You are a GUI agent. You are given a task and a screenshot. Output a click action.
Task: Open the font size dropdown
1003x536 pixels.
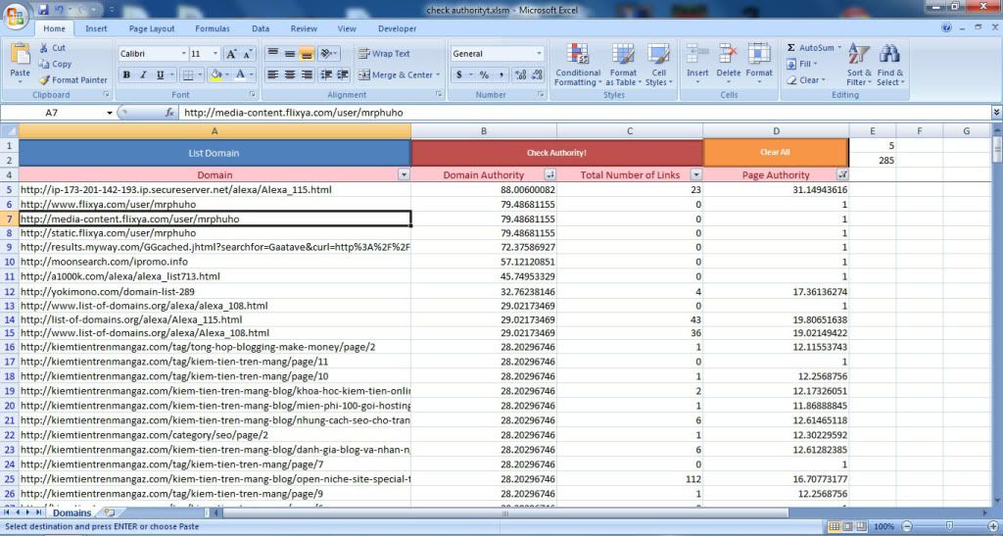click(215, 54)
